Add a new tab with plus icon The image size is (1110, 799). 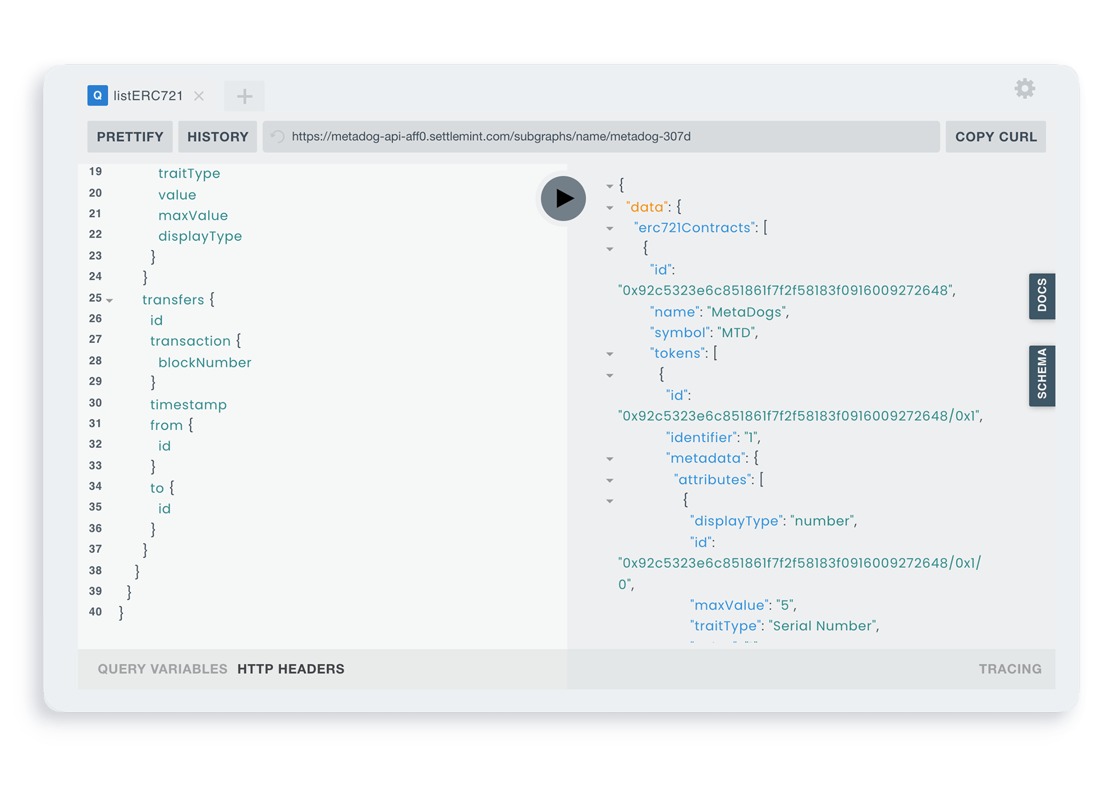point(244,97)
